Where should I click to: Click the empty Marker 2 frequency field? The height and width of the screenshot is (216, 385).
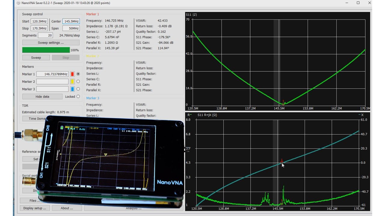52,82
